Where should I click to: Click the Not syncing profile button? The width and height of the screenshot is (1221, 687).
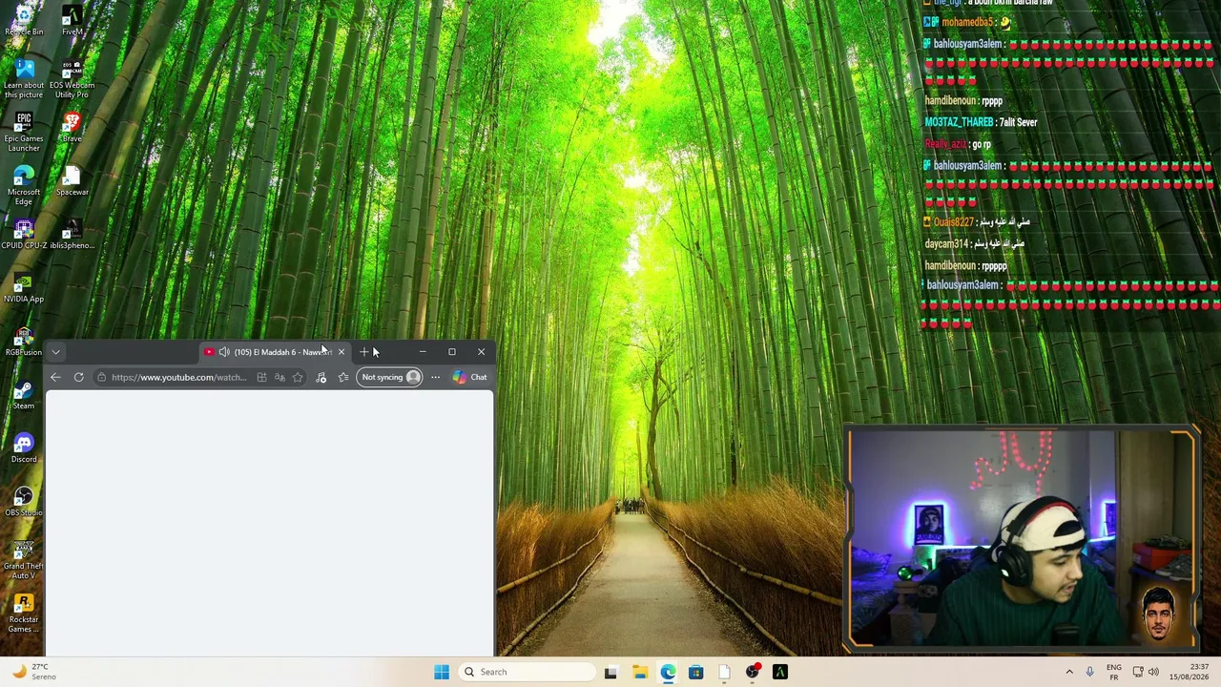coord(389,377)
